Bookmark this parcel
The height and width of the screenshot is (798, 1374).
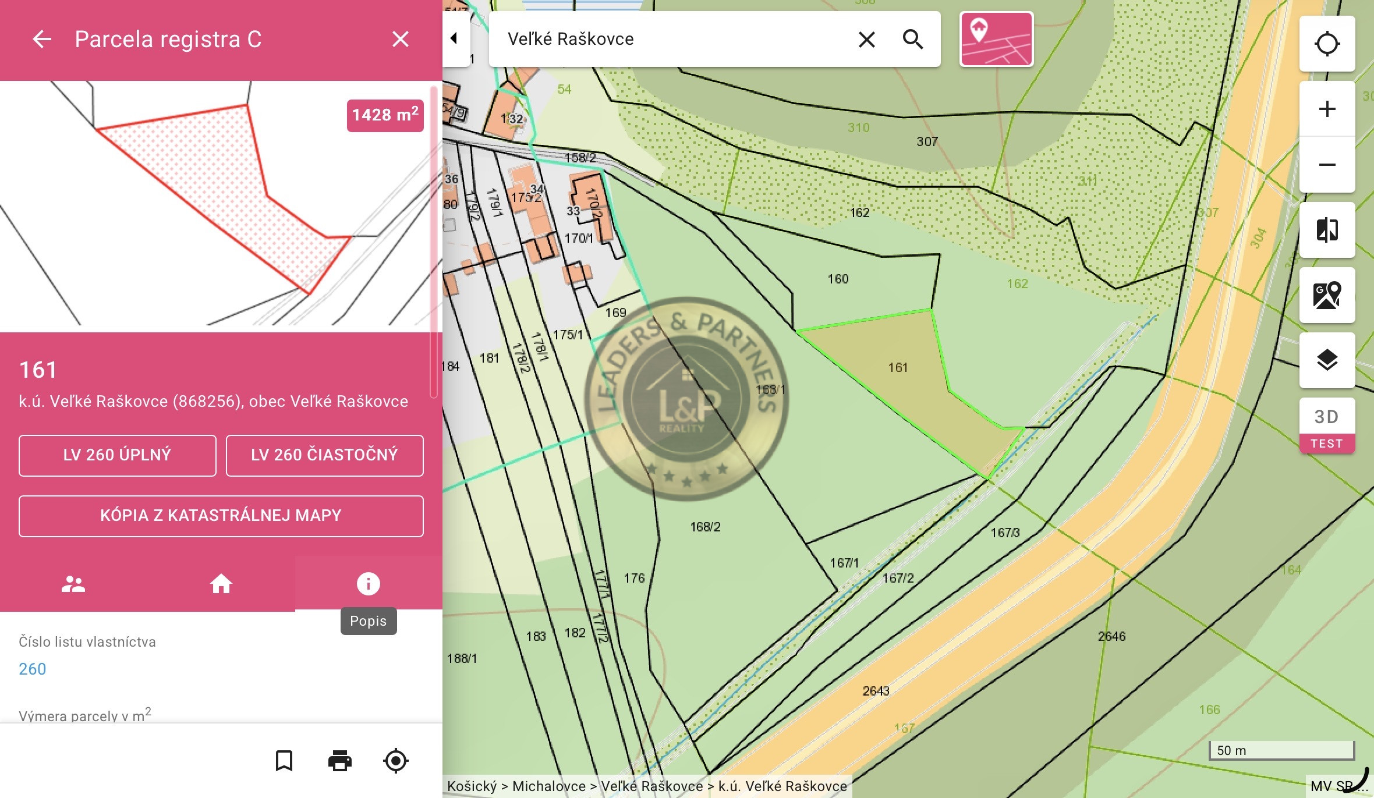(x=284, y=761)
